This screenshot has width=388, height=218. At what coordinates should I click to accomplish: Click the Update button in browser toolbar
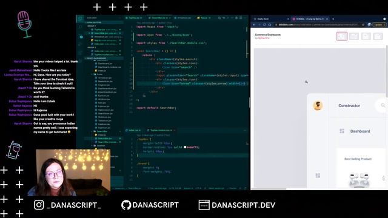coord(379,25)
